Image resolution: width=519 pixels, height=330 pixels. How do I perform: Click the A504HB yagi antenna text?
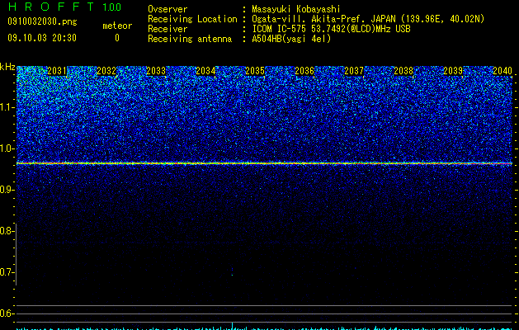pos(291,39)
